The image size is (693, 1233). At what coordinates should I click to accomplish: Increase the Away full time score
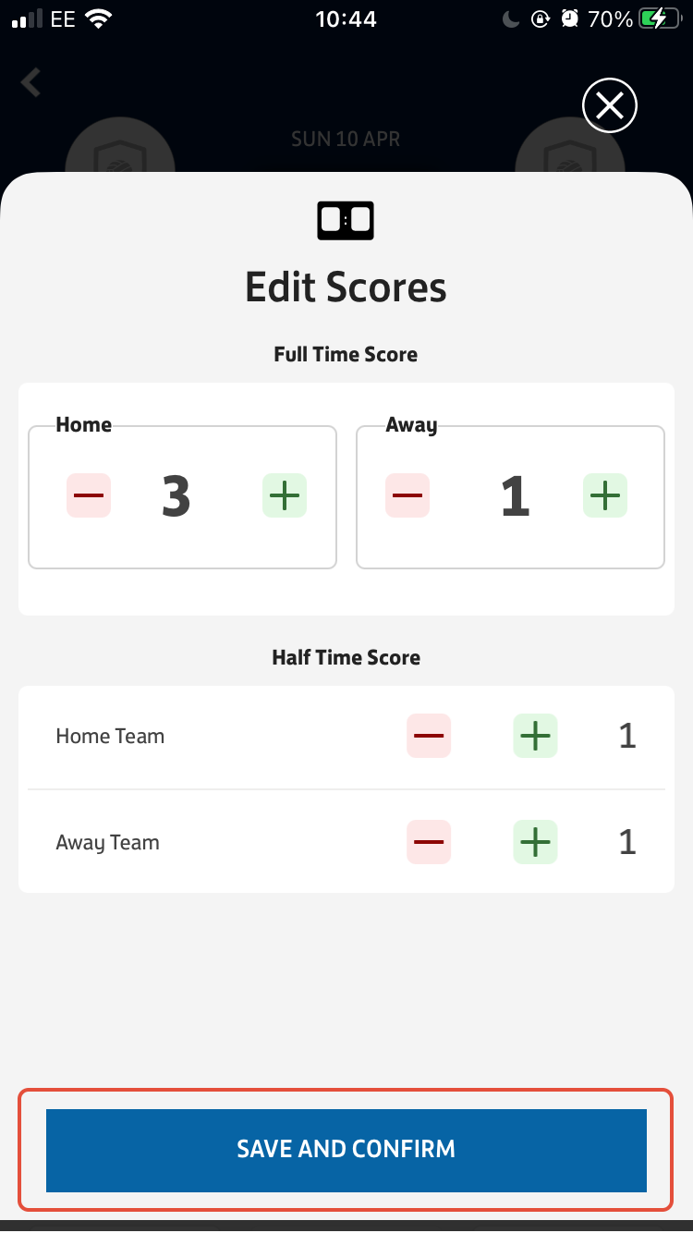point(605,495)
